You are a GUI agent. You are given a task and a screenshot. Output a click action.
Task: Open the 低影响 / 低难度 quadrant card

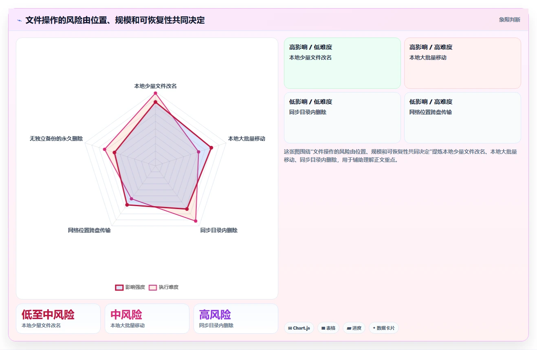342,118
